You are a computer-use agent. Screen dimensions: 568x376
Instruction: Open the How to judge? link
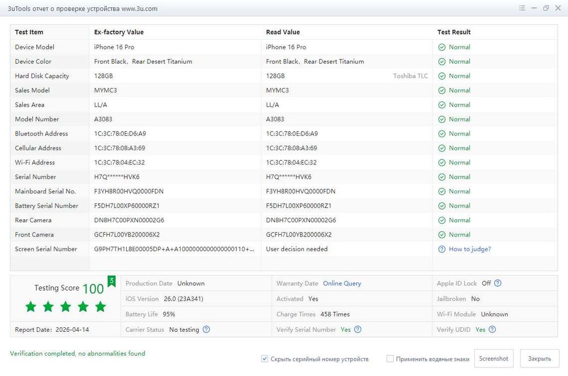(x=470, y=249)
